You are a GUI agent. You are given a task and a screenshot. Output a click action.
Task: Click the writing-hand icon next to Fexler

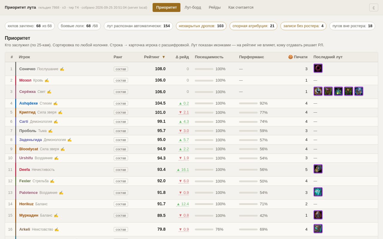52,181
